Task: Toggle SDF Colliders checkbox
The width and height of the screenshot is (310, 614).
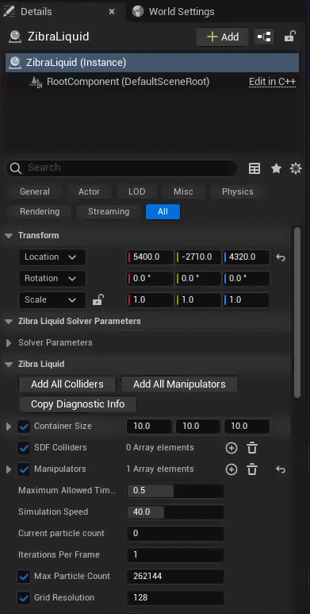Action: pos(24,448)
